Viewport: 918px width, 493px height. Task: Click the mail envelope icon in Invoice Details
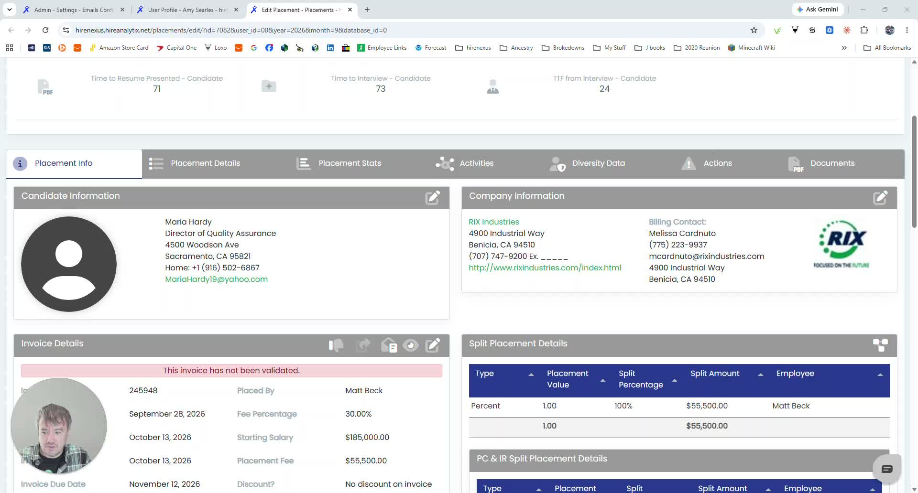[x=389, y=345]
